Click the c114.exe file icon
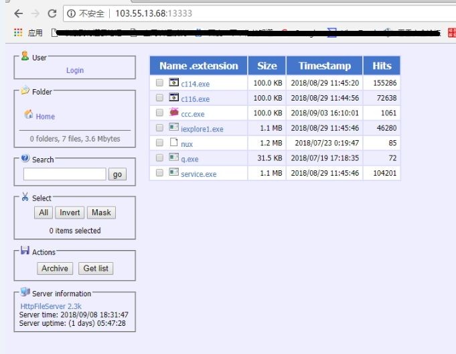Image resolution: width=456 pixels, height=354 pixels. [x=174, y=83]
